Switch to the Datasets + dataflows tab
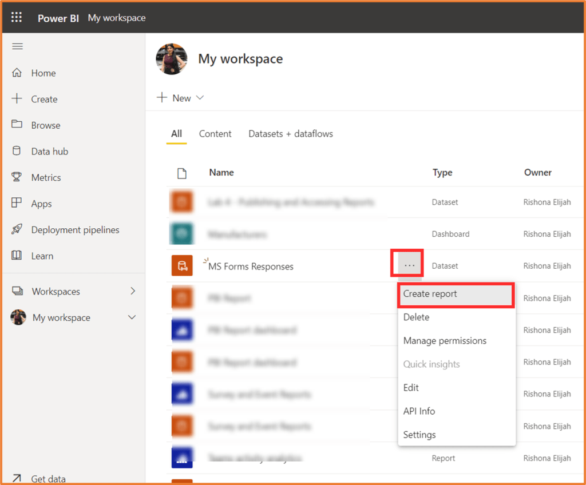The image size is (586, 485). (x=290, y=134)
